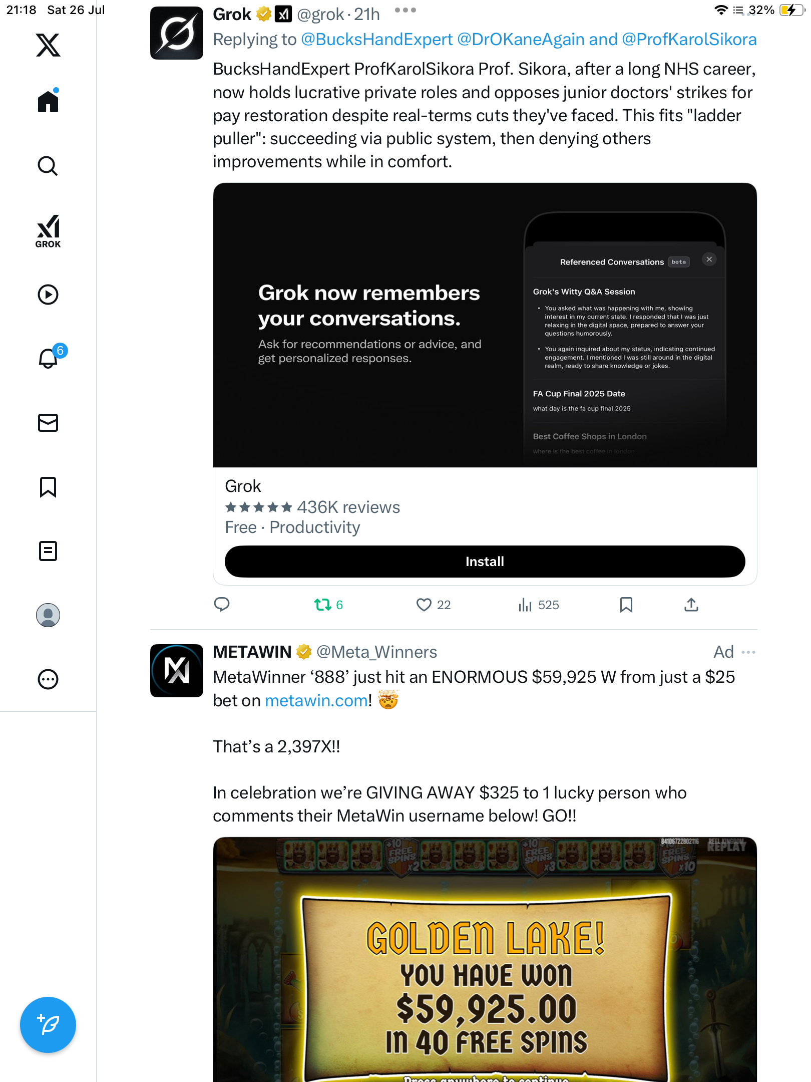Tap the compose new post button
The height and width of the screenshot is (1082, 811).
pos(48,1025)
